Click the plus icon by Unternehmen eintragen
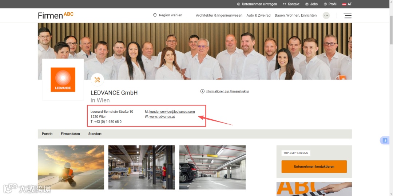The image size is (393, 196). tap(239, 4)
